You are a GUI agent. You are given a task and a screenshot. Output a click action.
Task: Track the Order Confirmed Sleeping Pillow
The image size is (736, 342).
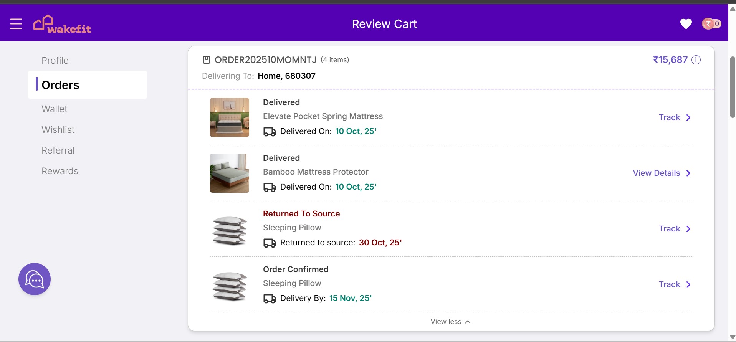coord(670,284)
